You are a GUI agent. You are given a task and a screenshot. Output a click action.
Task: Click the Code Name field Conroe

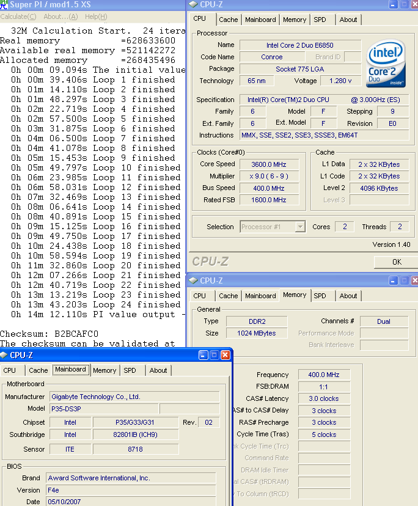pos(272,57)
